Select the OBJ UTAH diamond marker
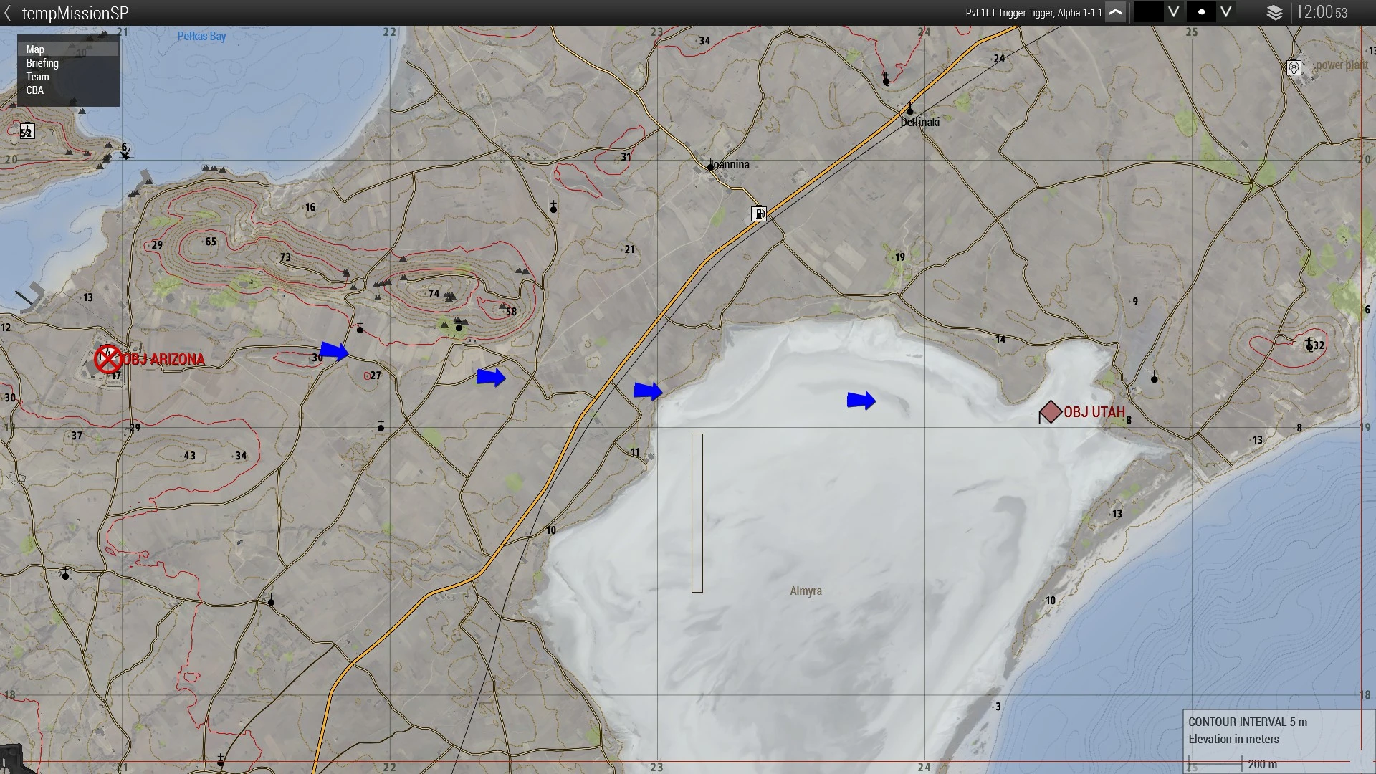Viewport: 1376px width, 774px height. click(x=1050, y=412)
